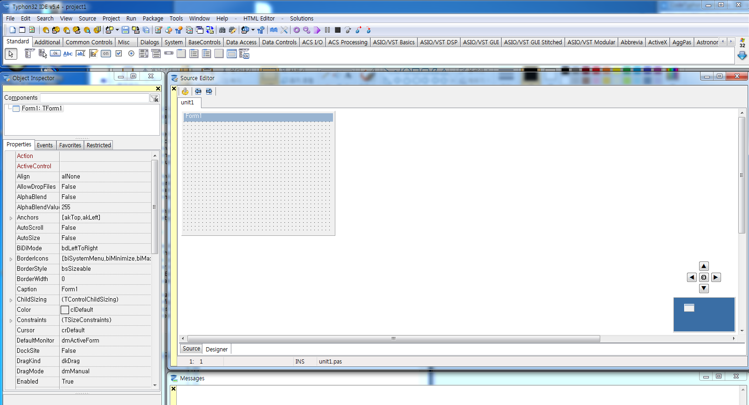Screen dimensions: 749x405
Task: Click the Components filter input field
Action: 95,98
